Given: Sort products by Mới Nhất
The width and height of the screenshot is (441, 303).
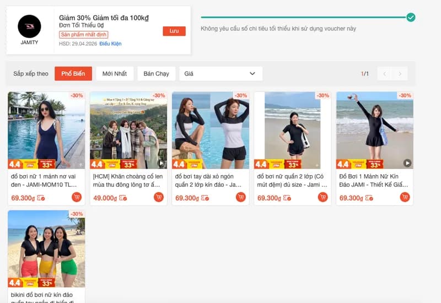Looking at the screenshot, I should point(115,74).
